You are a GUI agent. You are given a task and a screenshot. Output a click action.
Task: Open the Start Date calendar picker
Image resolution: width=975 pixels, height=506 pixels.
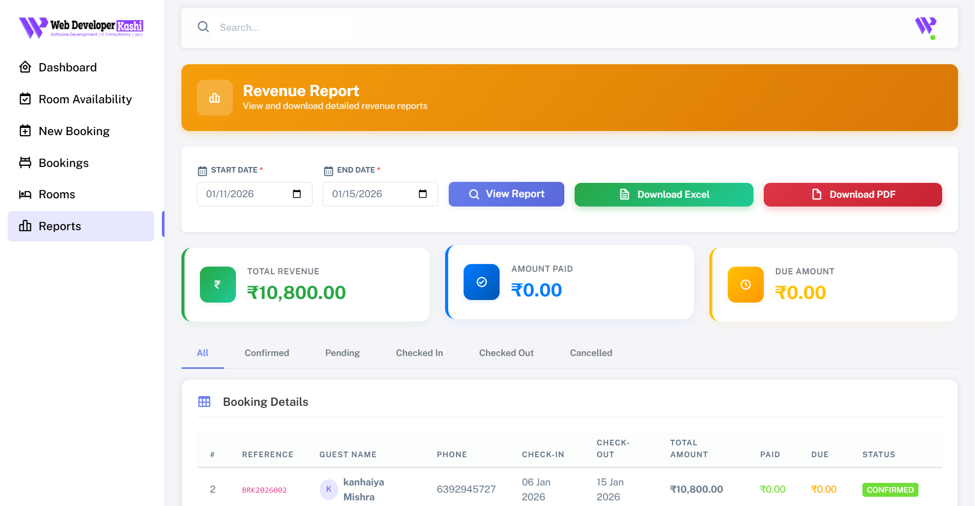(x=297, y=194)
